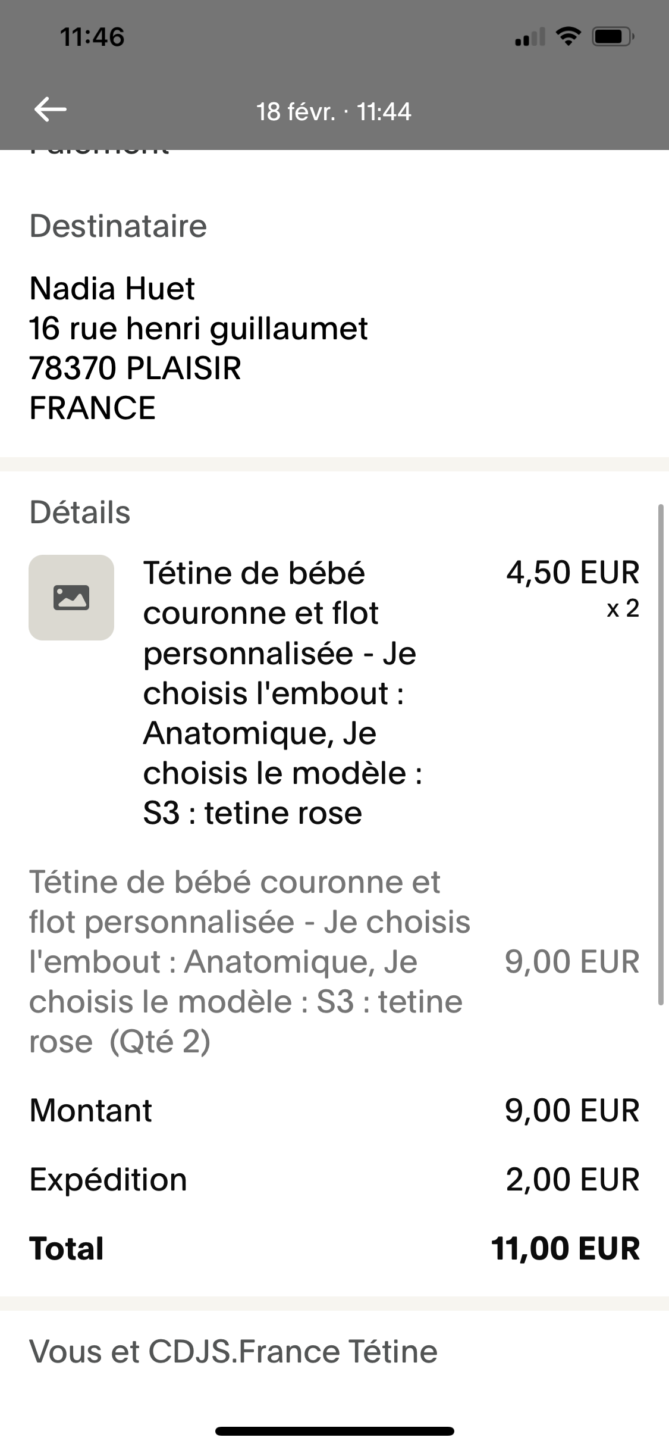669x1450 pixels.
Task: Tap the street address 16 rue henri guillaumet
Action: click(x=199, y=328)
